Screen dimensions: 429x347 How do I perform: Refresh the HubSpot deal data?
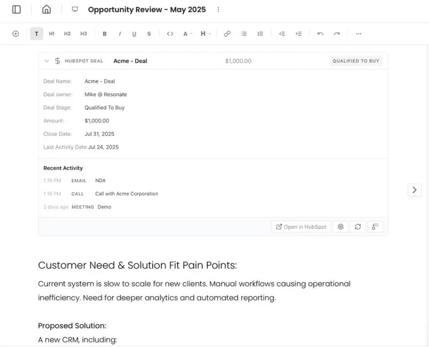click(358, 226)
